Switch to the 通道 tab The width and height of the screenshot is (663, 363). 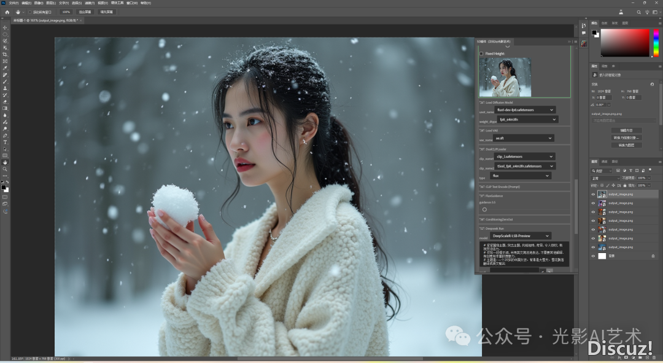604,162
